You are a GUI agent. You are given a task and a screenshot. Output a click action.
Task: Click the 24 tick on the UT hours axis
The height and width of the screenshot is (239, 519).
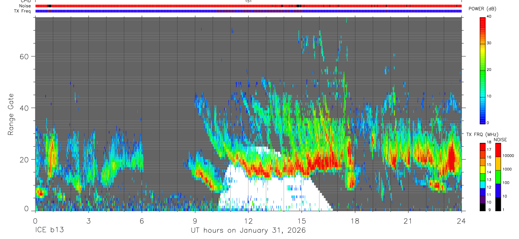tap(461, 220)
